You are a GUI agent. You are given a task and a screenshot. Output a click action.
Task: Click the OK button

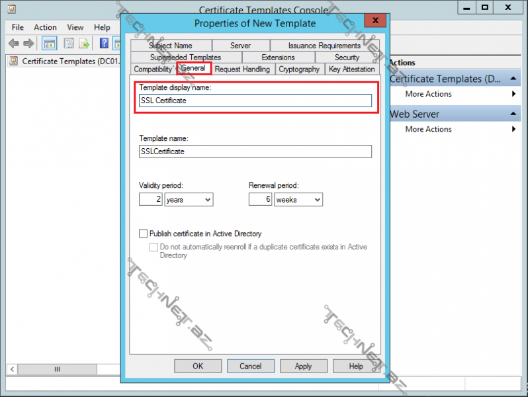198,366
